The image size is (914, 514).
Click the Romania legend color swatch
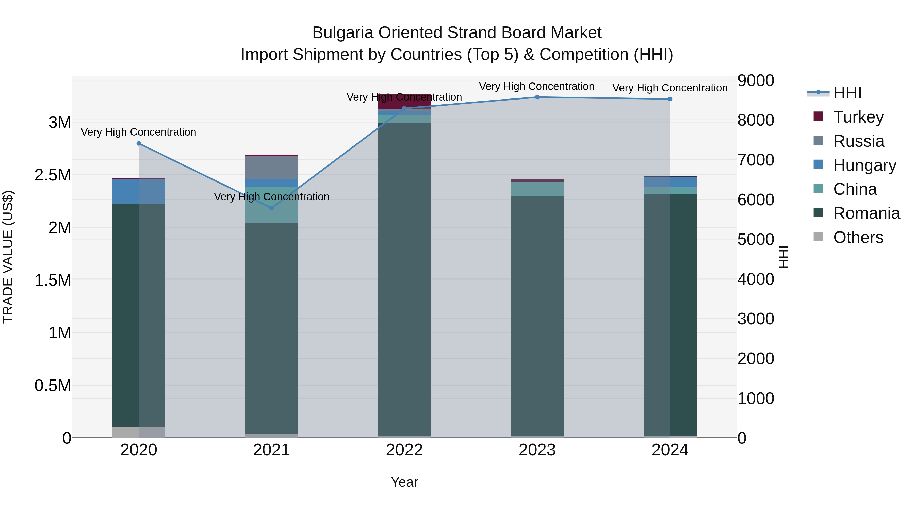pos(818,212)
